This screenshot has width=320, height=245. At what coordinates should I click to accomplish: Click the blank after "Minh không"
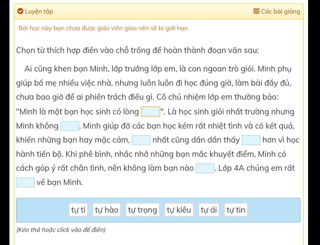[70, 126]
